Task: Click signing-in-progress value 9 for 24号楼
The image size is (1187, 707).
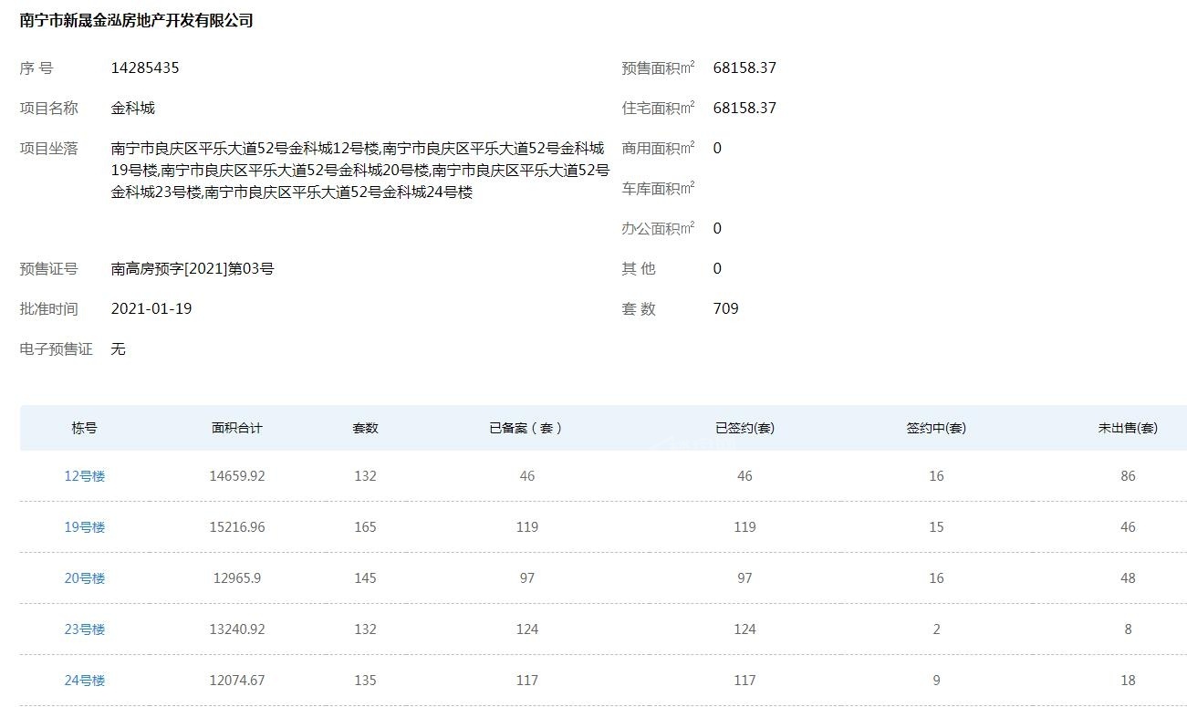Action: pyautogui.click(x=936, y=681)
